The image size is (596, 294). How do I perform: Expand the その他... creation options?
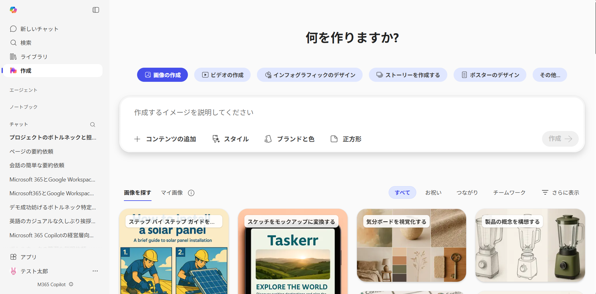(550, 75)
